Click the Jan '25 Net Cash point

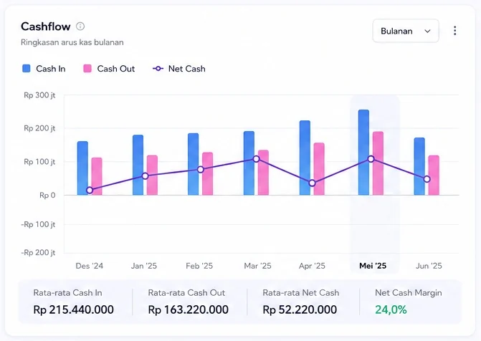coord(145,176)
